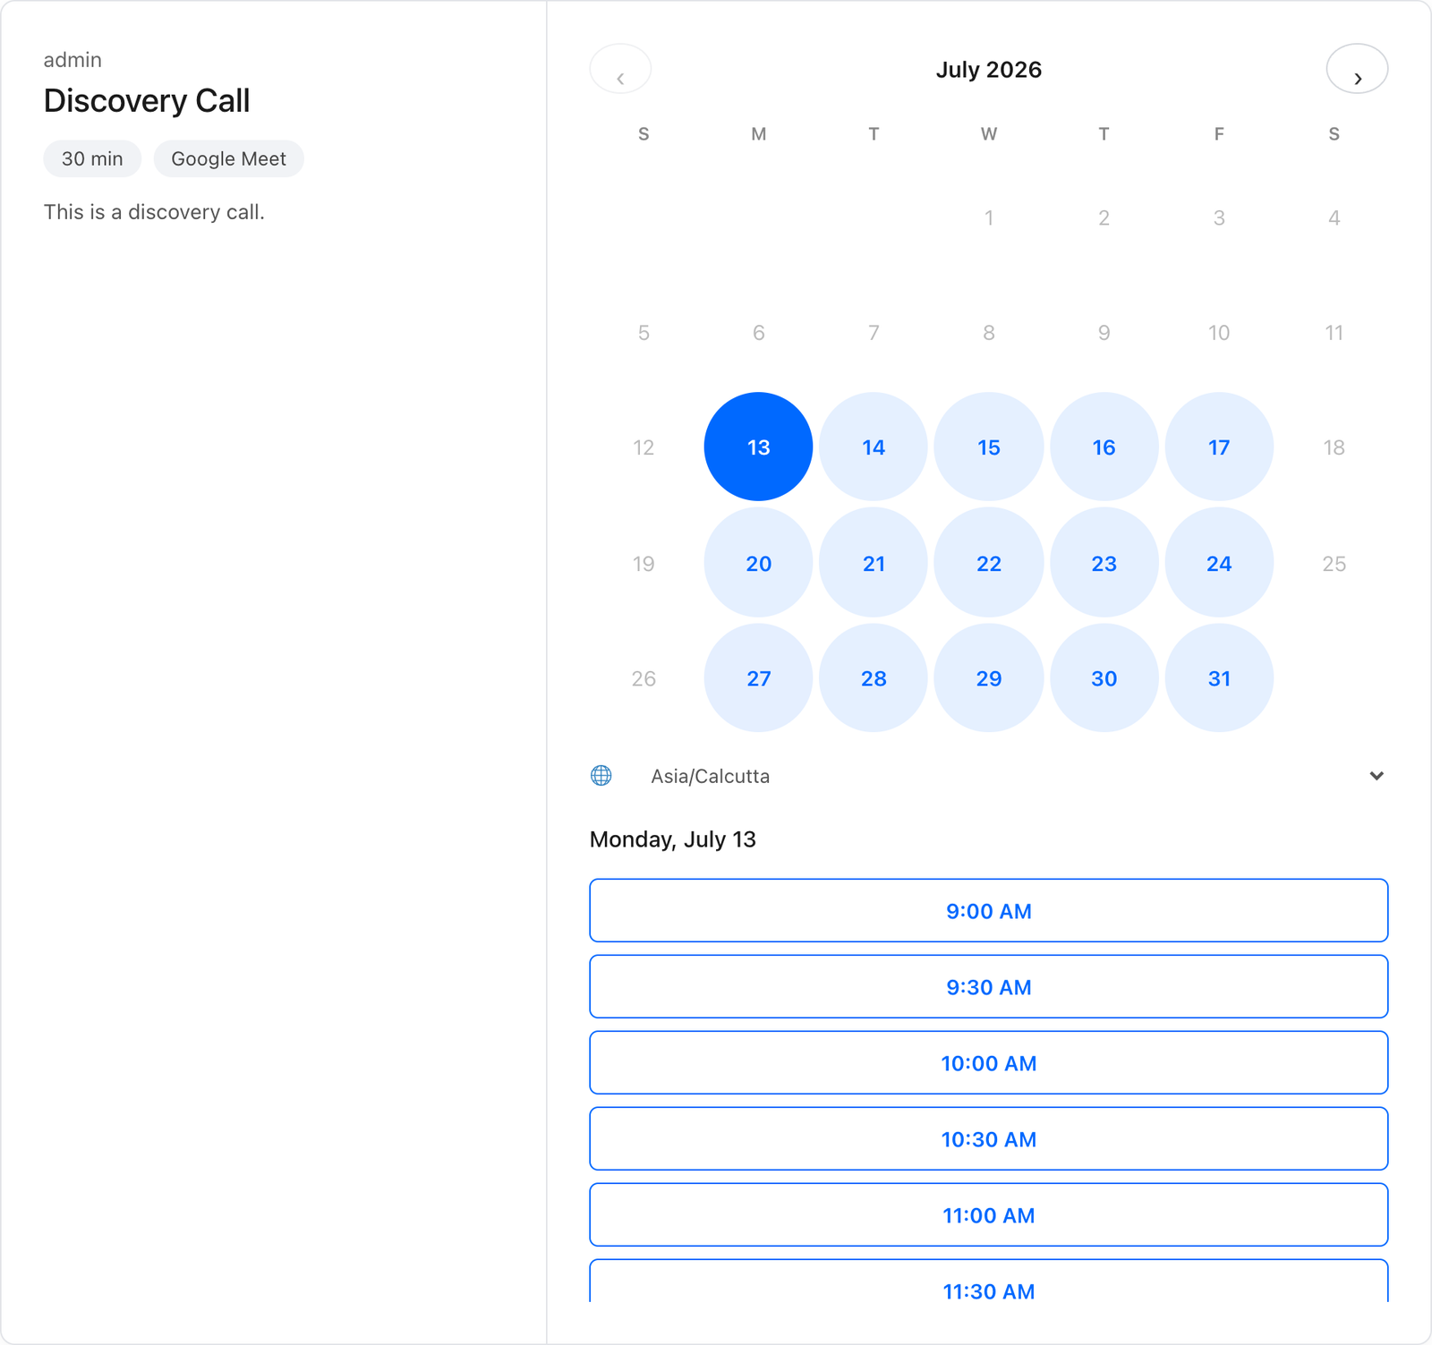Viewport: 1432px width, 1345px height.
Task: Click the Asia/Calcutta timezone label
Action: 710,776
